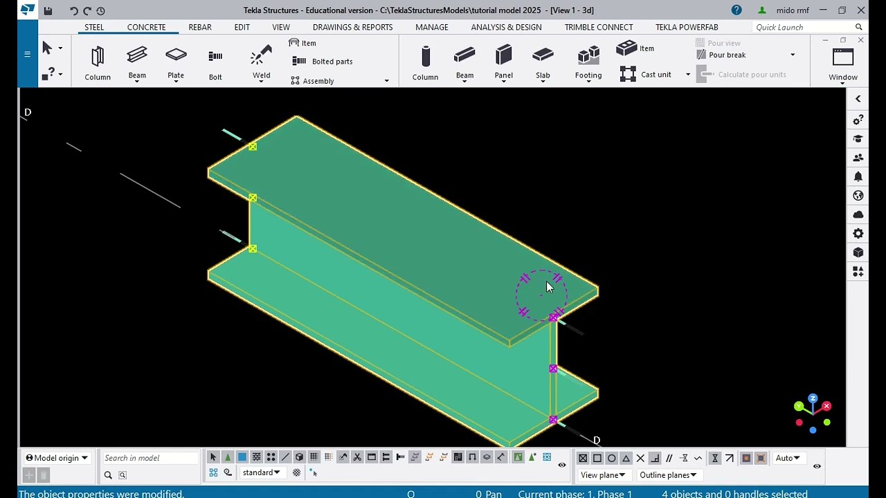Open the hamburger file menu
This screenshot has width=886, height=498.
[27, 54]
